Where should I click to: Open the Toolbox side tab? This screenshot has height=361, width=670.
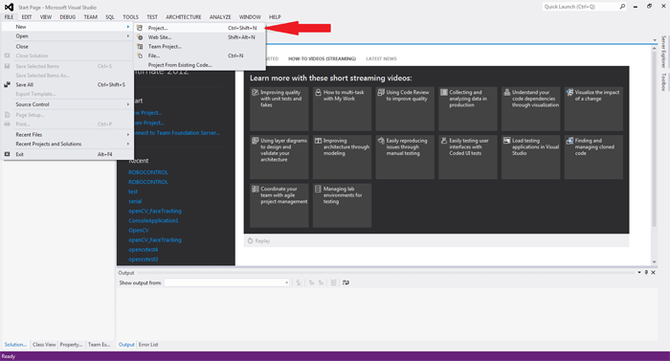tap(663, 81)
